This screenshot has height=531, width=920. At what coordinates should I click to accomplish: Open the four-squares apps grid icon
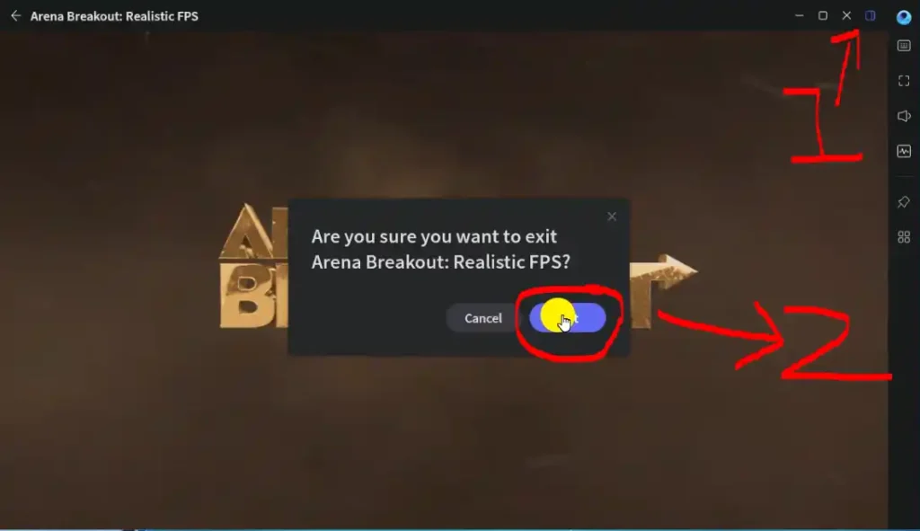pos(904,237)
